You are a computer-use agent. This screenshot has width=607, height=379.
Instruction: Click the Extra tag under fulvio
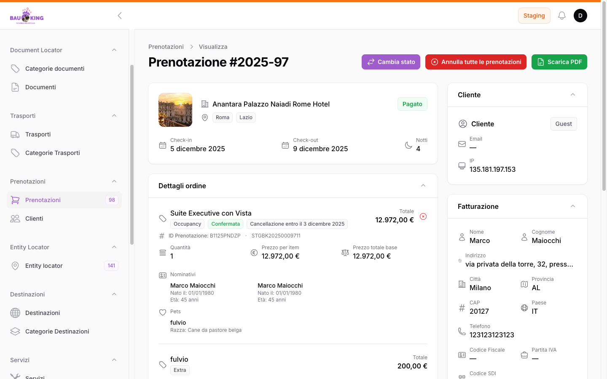pos(180,370)
